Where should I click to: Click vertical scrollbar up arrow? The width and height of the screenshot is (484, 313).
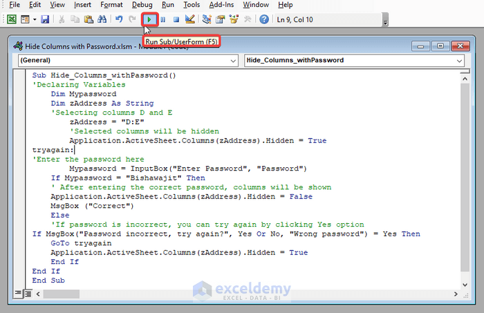(x=465, y=79)
